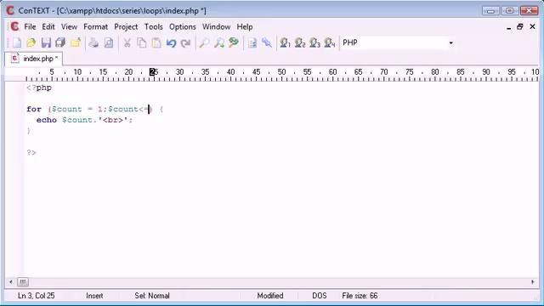This screenshot has width=544, height=306.
Task: Click the 'Ln 3, Col 25' status entry
Action: coord(36,296)
